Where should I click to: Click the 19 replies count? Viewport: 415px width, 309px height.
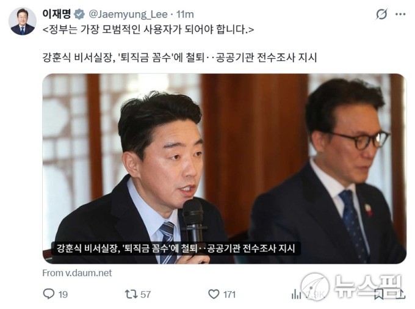(x=63, y=294)
